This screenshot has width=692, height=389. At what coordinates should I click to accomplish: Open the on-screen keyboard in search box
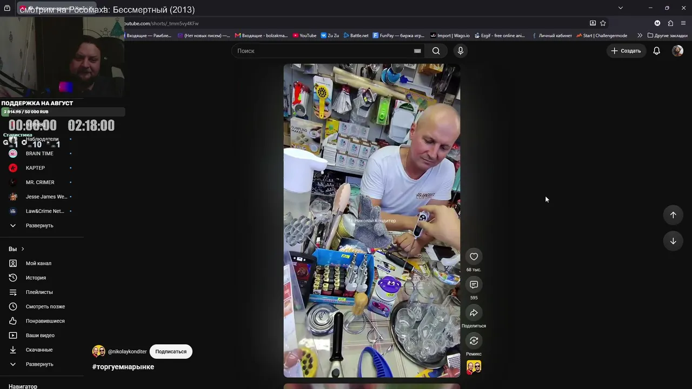[417, 51]
